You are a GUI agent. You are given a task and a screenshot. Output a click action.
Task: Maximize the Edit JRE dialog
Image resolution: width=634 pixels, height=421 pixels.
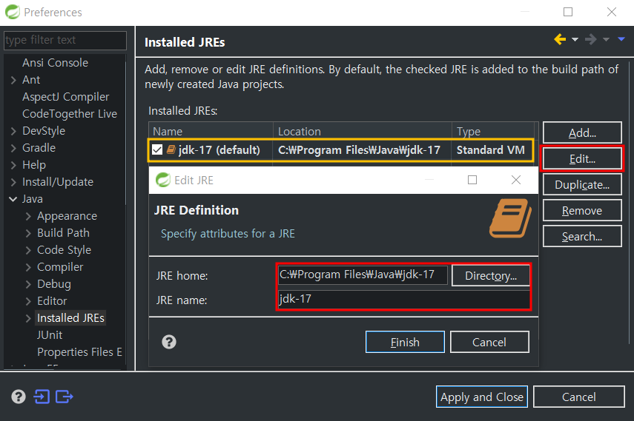point(472,180)
